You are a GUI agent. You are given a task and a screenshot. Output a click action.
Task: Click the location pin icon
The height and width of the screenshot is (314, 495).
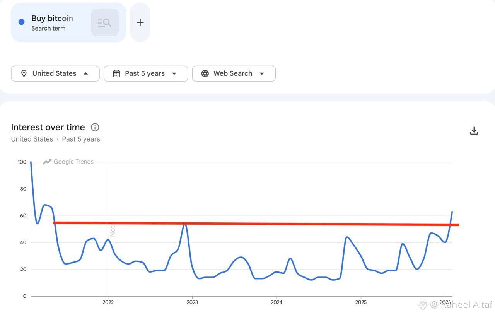24,73
